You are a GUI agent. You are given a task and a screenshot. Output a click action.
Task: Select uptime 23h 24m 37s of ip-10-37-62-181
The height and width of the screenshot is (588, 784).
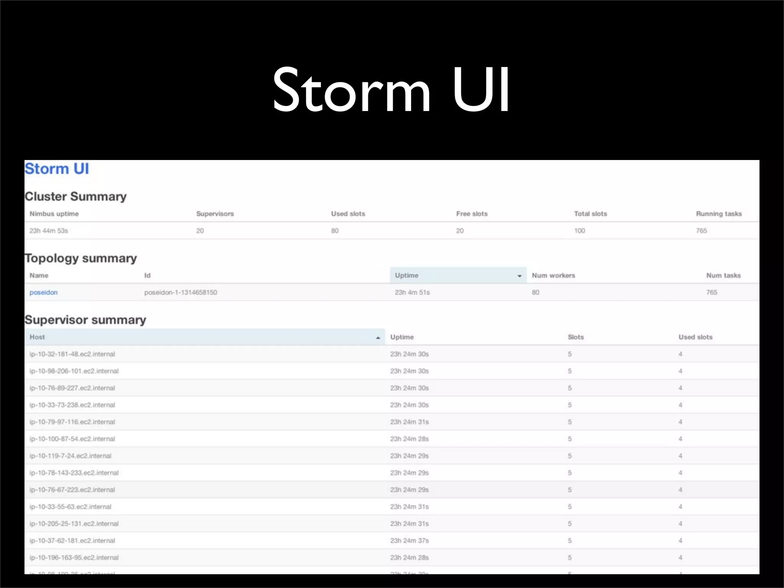pos(409,541)
